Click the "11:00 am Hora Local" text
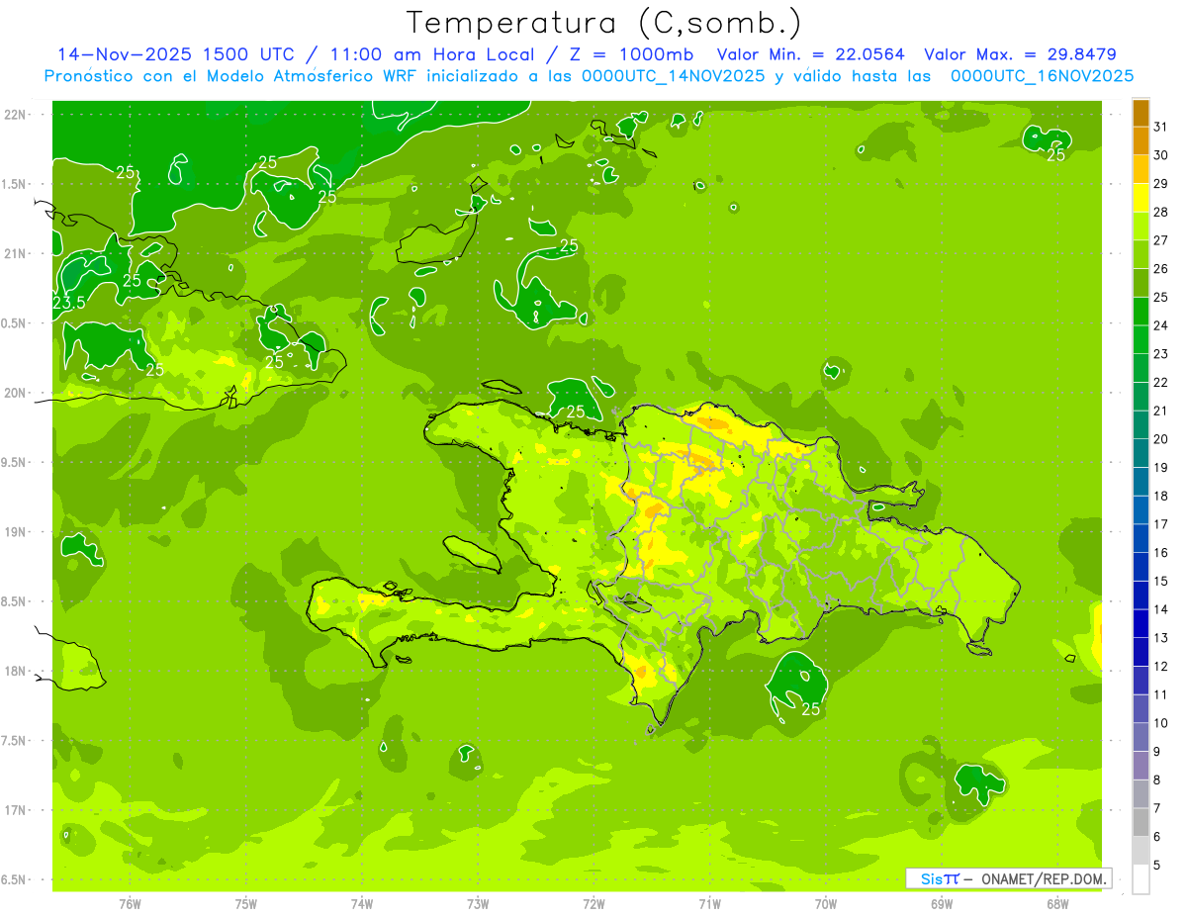This screenshot has height=917, width=1187. pos(429,54)
